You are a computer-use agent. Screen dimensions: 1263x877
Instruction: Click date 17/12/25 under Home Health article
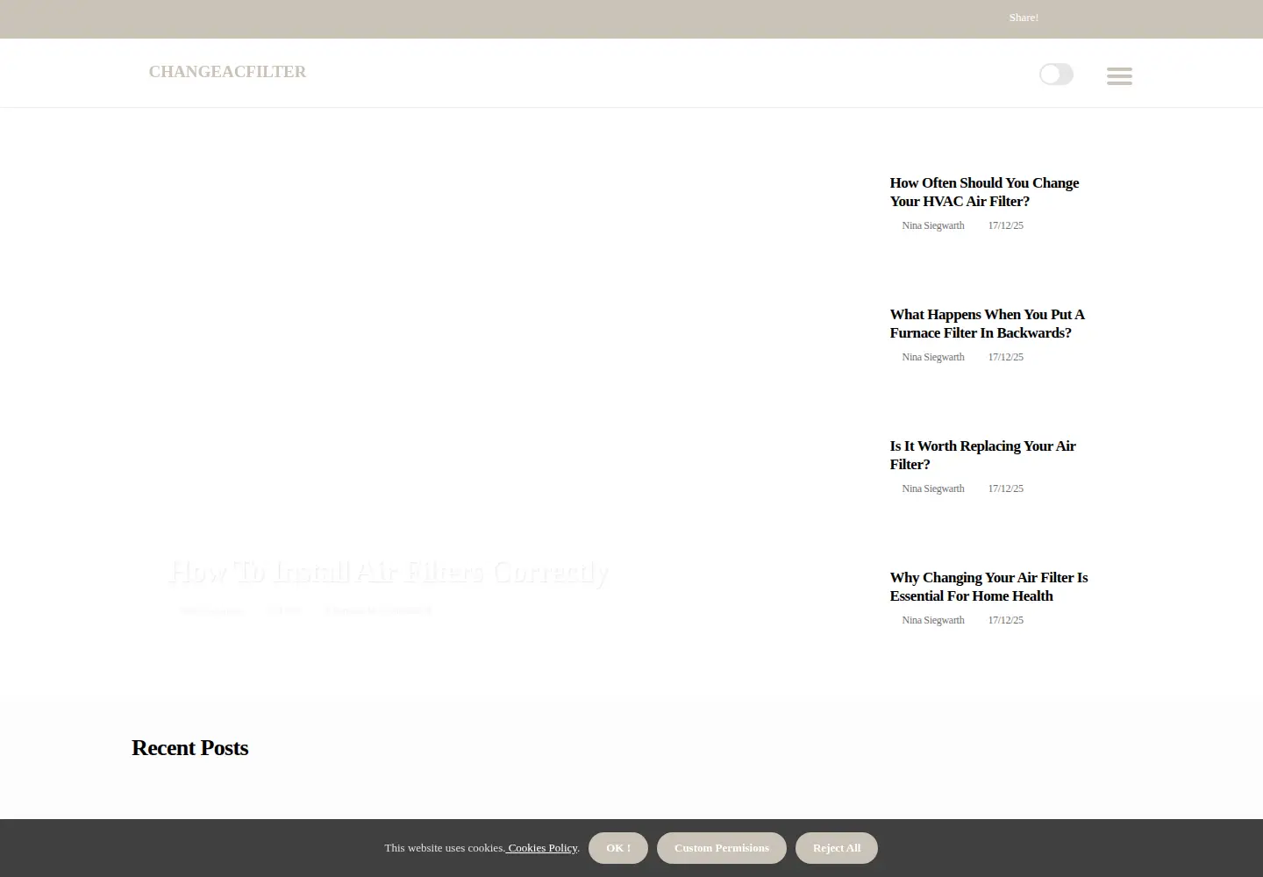(1005, 620)
